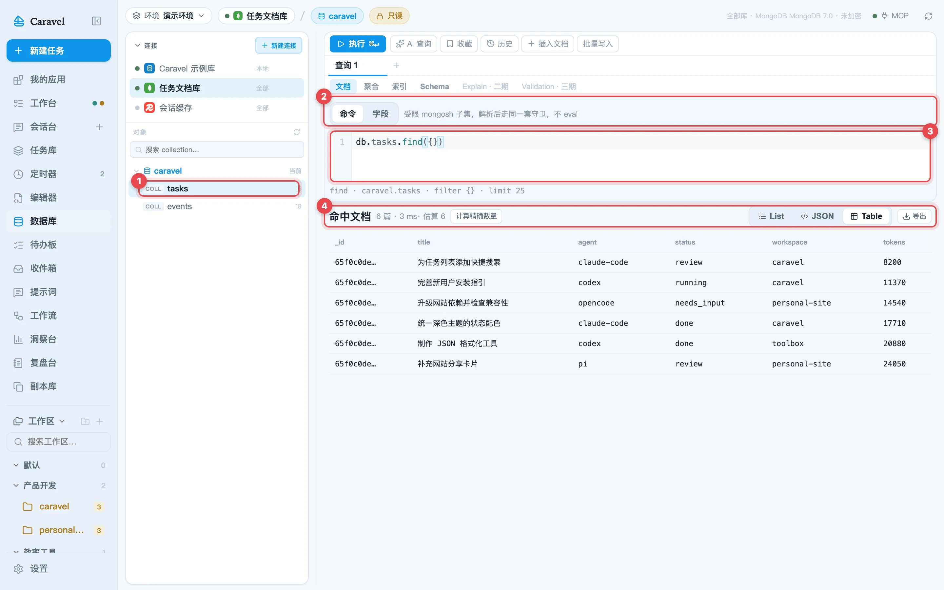Click the top-right refresh icon
Viewport: 944px width, 590px height.
click(928, 16)
